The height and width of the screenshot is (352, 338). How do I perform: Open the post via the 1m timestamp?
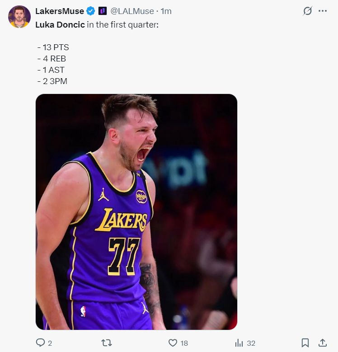pyautogui.click(x=166, y=11)
